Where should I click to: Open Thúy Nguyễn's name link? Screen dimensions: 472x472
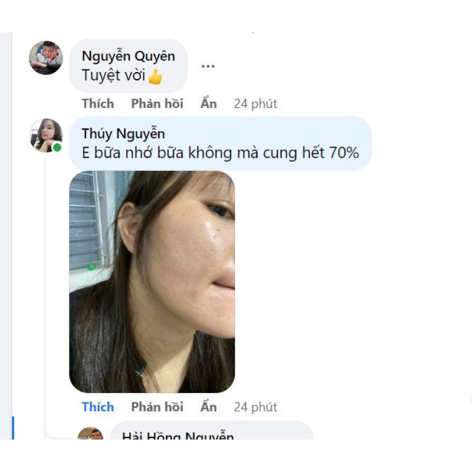tap(123, 134)
